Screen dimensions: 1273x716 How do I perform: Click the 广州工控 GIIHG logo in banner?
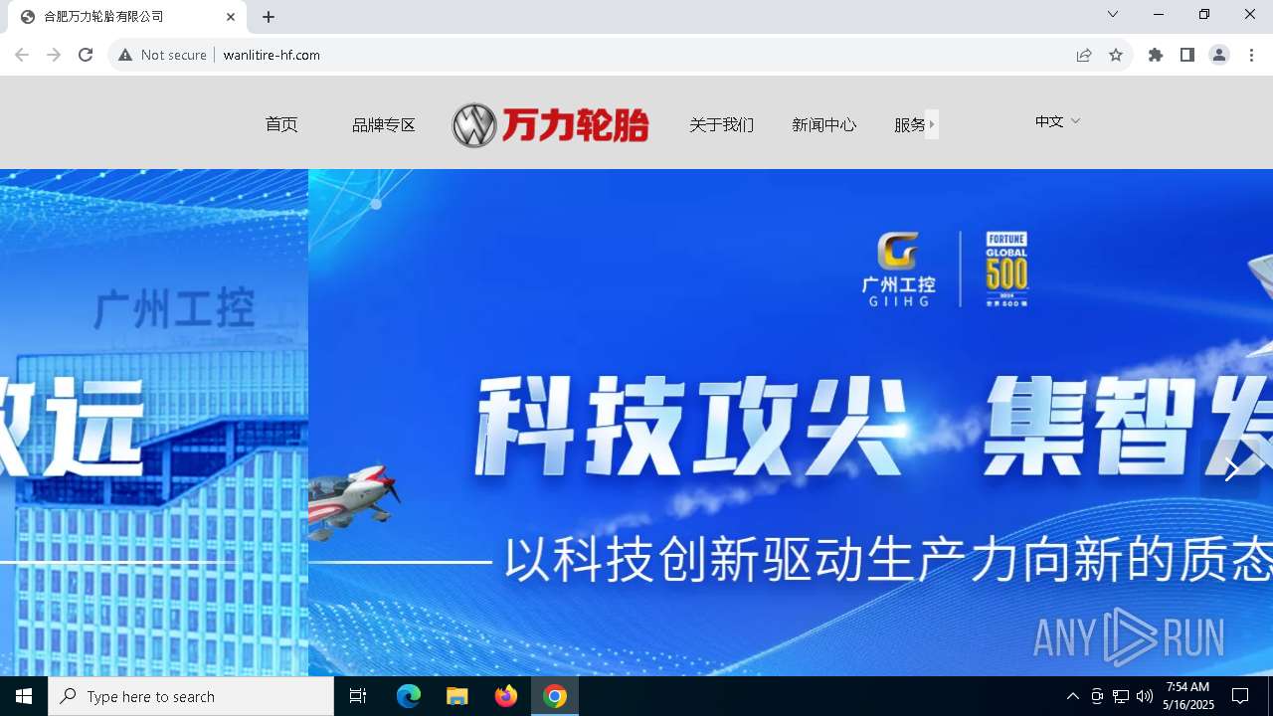tap(898, 269)
